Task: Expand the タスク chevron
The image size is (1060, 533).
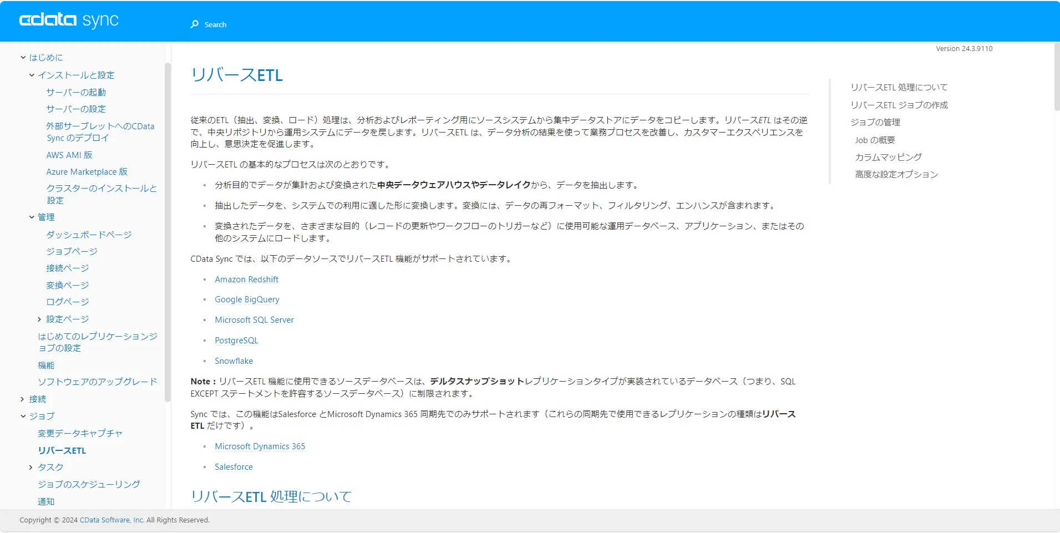Action: point(31,467)
